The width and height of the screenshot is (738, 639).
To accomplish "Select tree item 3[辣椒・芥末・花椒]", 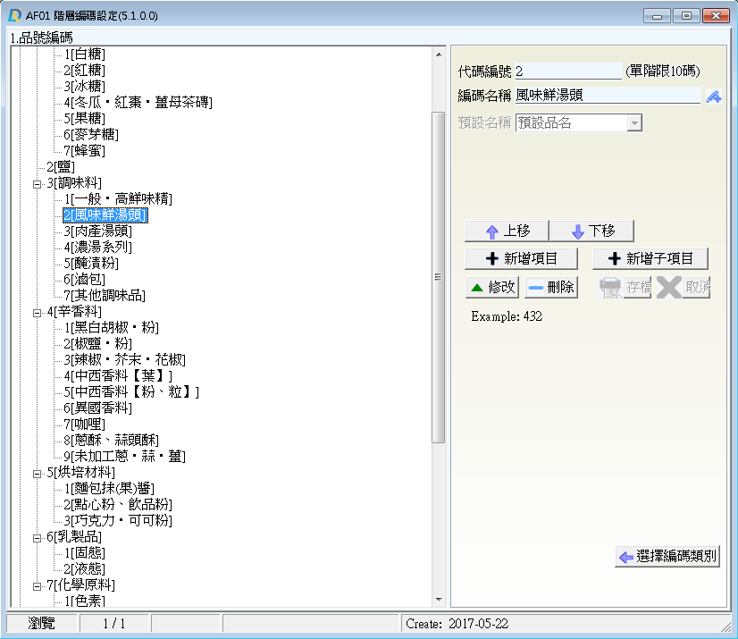I will pyautogui.click(x=125, y=360).
